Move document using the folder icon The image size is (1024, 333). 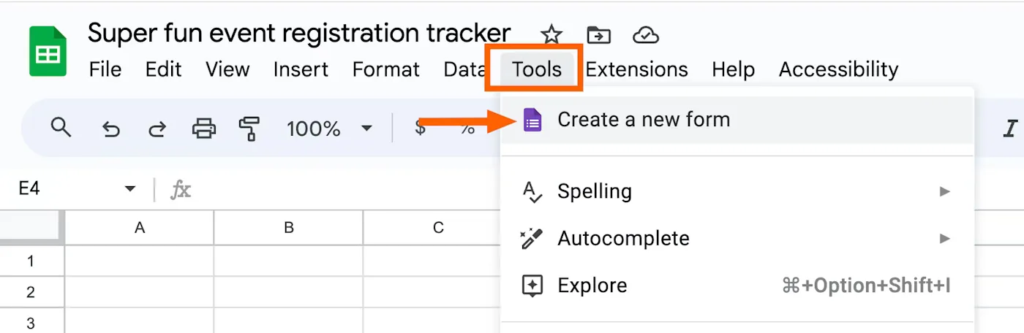pos(598,34)
